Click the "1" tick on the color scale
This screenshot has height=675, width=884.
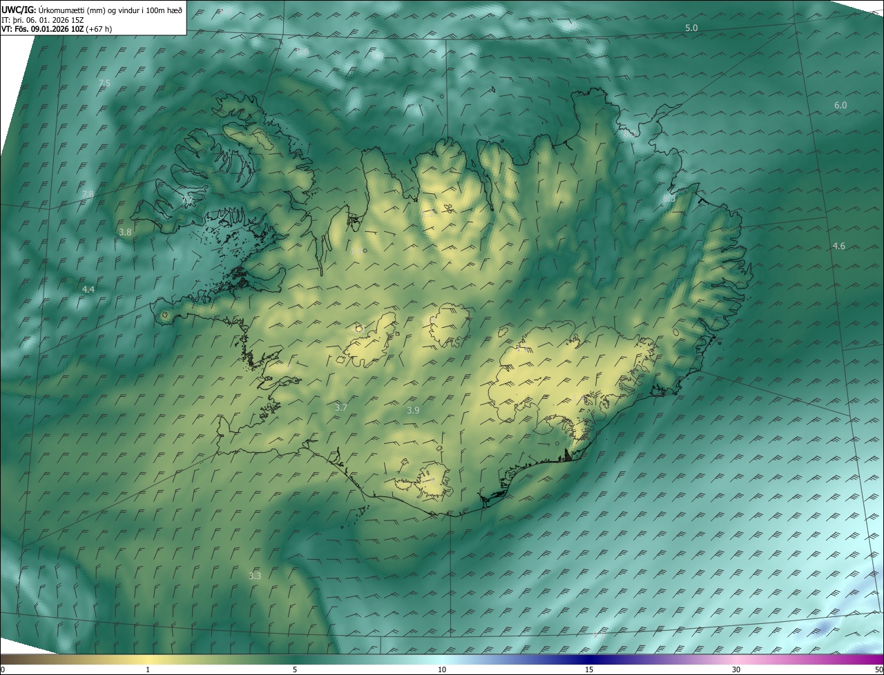point(148,669)
